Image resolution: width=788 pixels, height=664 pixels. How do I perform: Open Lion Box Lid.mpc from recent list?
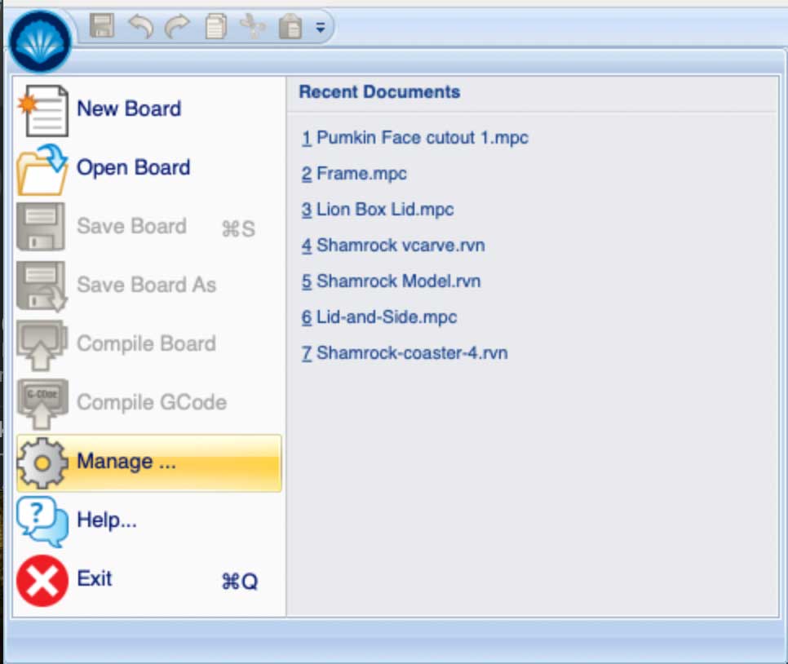tap(377, 210)
